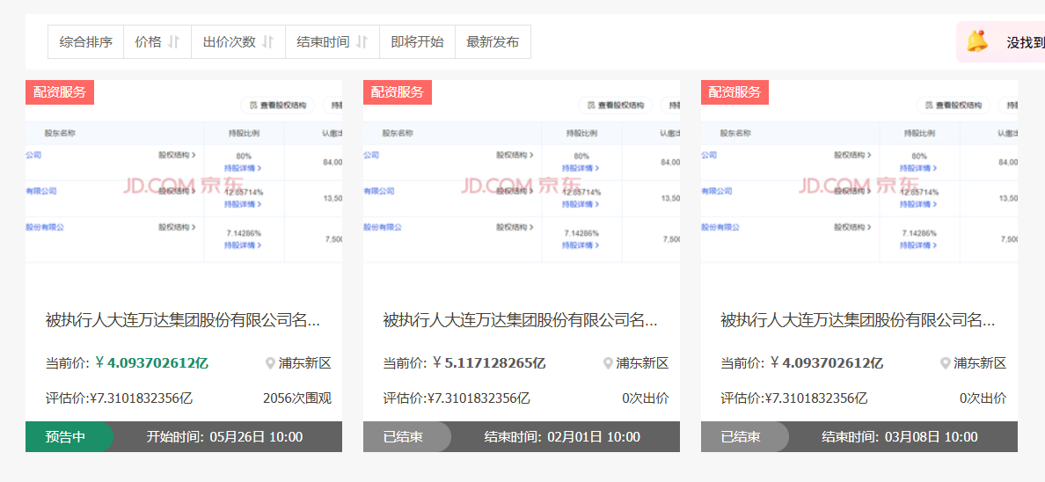
Task: Click green price ￥4.093702612亿
Action: coord(152,363)
